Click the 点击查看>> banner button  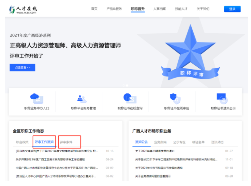coord(22,67)
